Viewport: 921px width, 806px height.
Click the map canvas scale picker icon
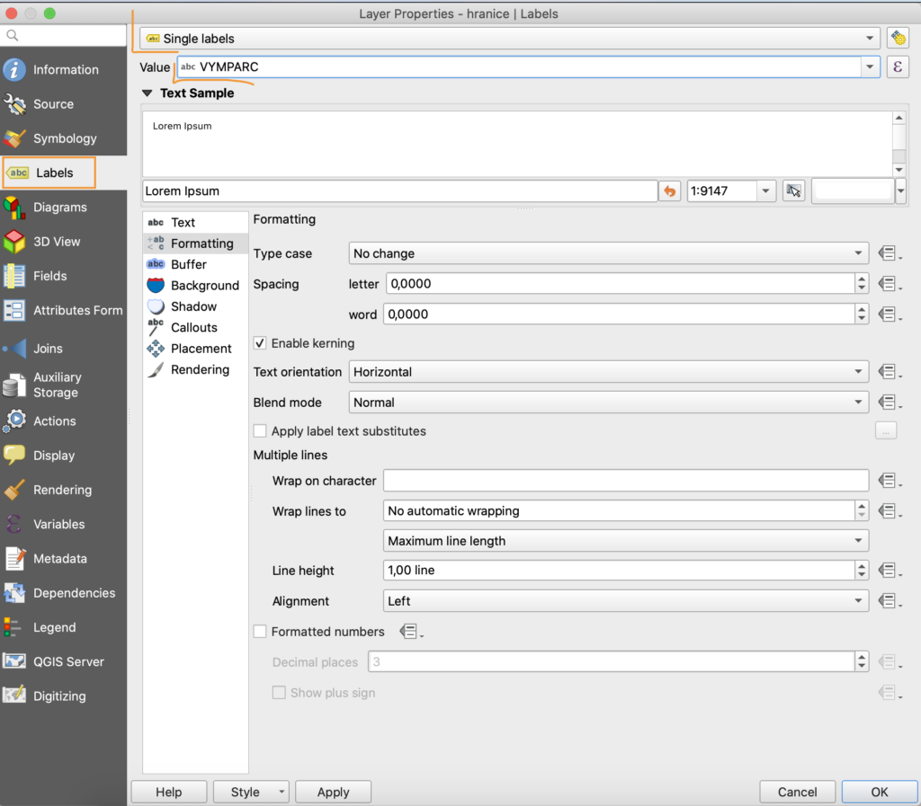pos(792,190)
